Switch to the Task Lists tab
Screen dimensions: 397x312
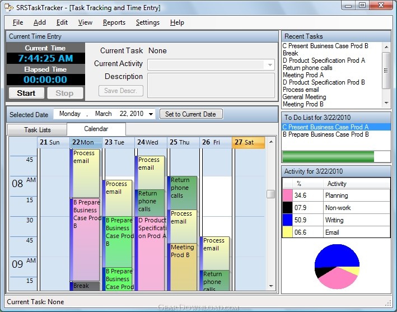37,129
